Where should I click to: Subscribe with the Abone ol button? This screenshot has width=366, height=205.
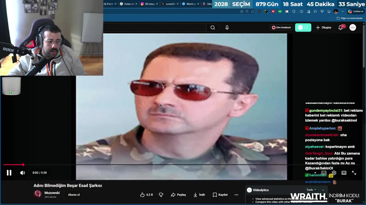pyautogui.click(x=74, y=195)
